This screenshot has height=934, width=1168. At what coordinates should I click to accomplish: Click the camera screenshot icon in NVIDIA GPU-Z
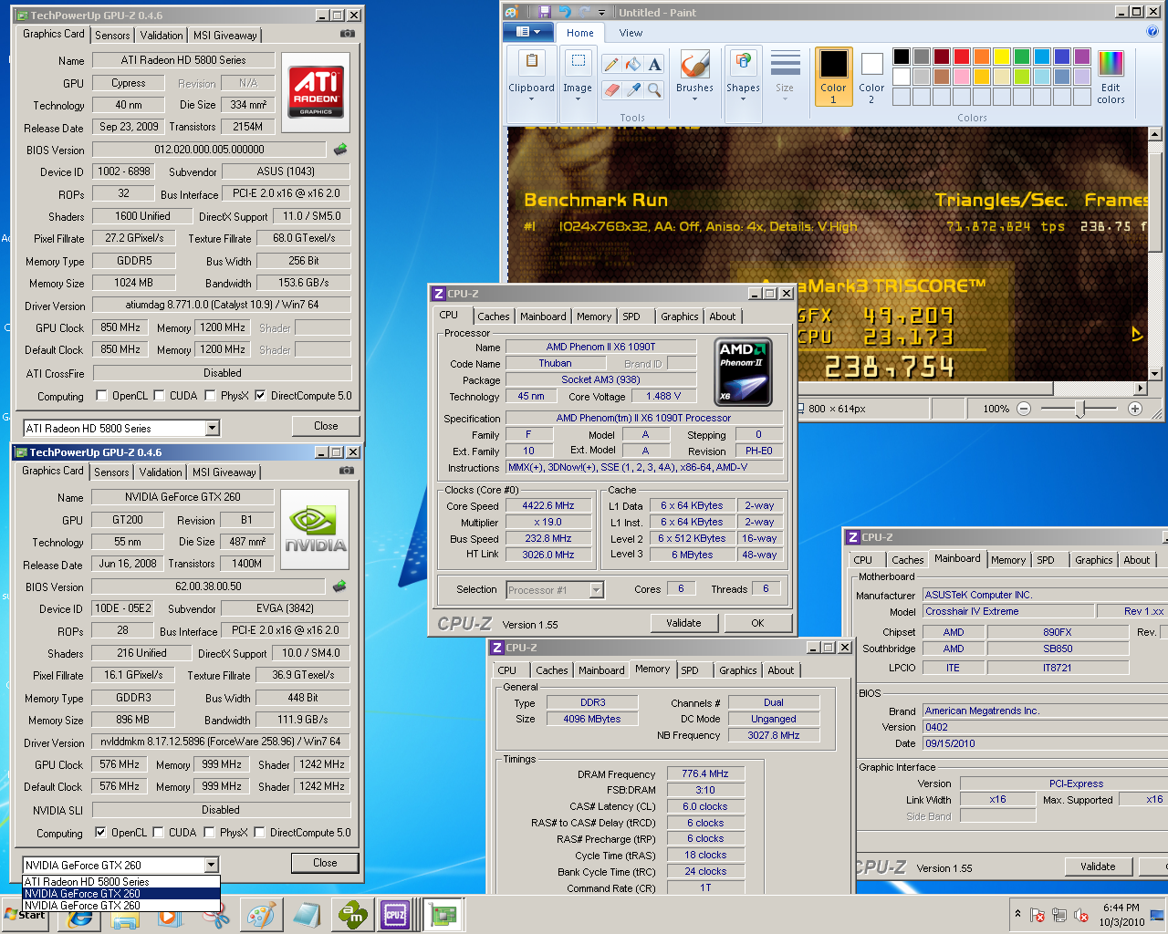coord(347,471)
